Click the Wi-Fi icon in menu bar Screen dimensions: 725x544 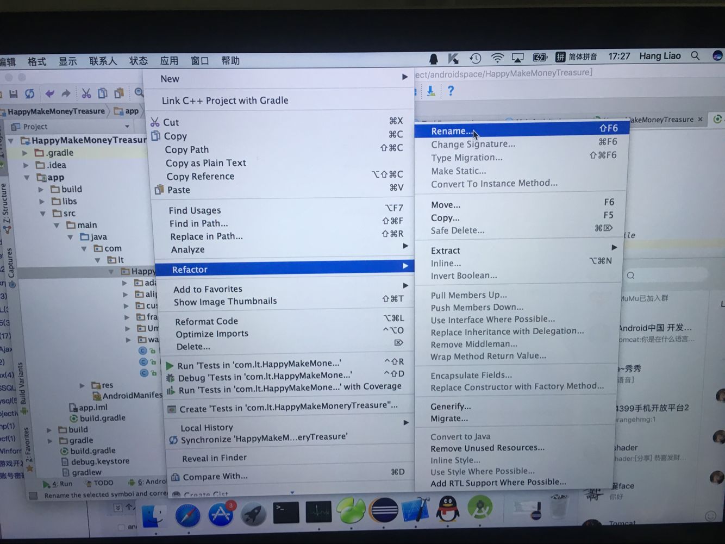pyautogui.click(x=497, y=58)
